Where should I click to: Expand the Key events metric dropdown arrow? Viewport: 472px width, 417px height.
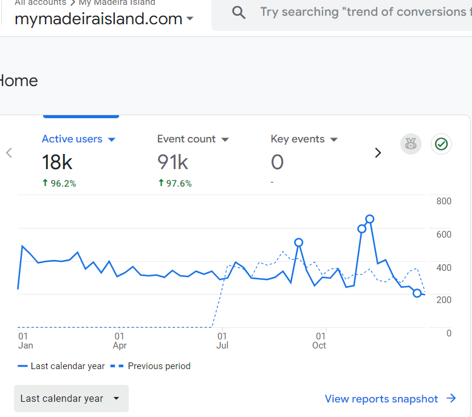coord(333,139)
